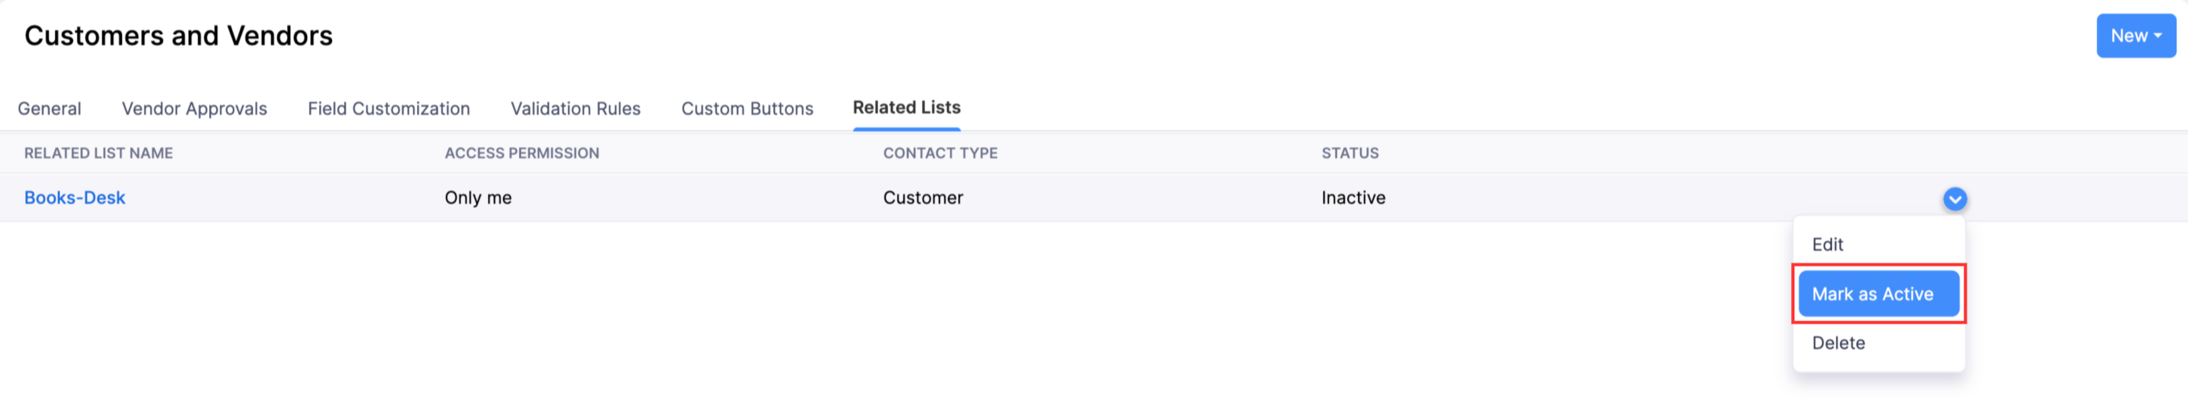Choose Edit from the context menu
Image resolution: width=2188 pixels, height=399 pixels.
[1827, 245]
